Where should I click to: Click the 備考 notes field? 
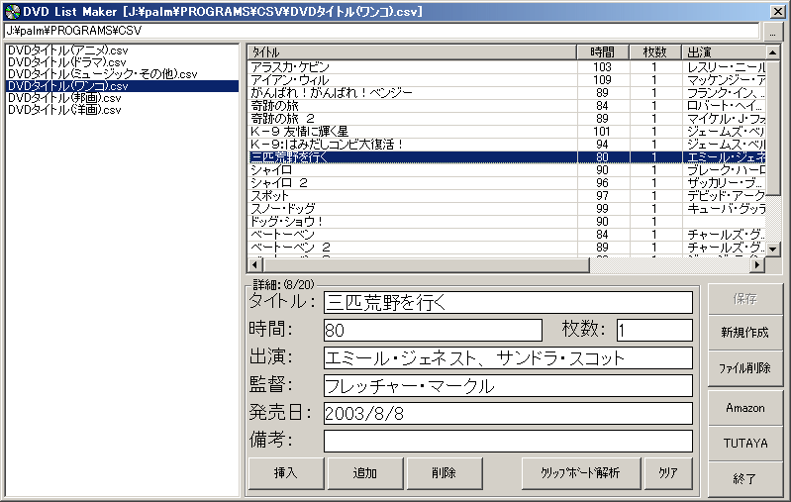click(x=508, y=441)
